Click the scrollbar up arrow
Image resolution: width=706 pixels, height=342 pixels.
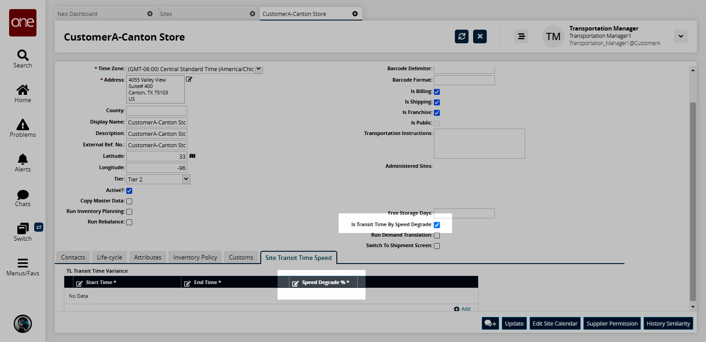pos(693,70)
